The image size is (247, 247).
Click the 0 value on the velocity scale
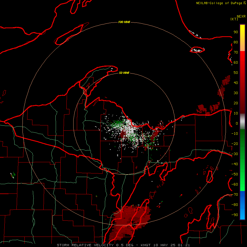[x=237, y=123]
